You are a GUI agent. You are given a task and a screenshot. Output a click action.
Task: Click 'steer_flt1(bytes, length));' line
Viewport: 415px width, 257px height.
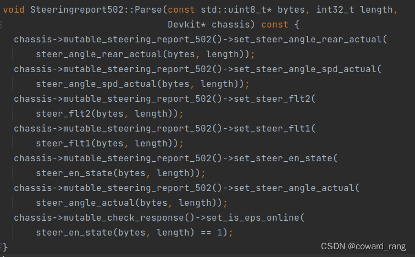[x=109, y=143]
